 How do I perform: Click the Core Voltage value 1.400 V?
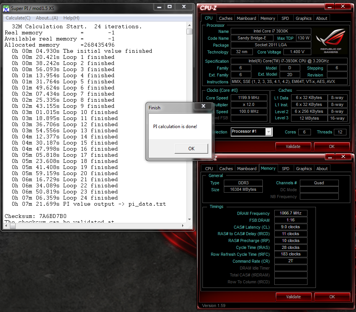tap(297, 52)
